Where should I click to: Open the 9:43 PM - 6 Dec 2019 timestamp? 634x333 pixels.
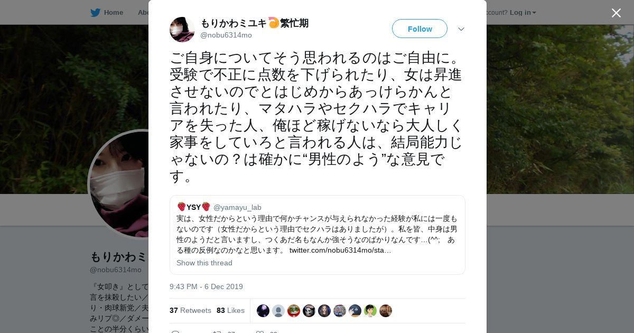tap(206, 286)
